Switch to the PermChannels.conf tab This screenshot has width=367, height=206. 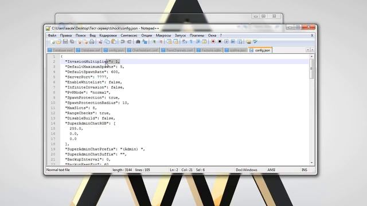178,50
